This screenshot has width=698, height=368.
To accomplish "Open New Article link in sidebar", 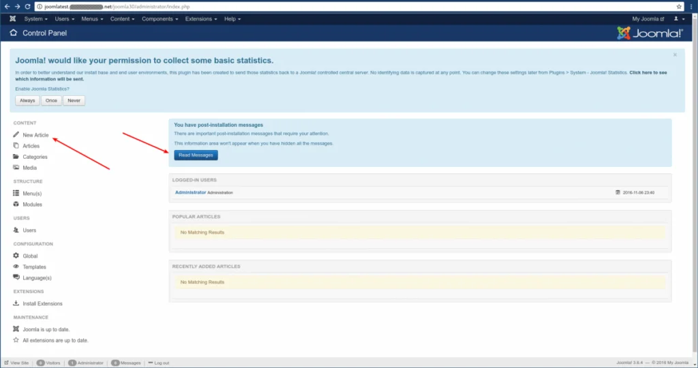I will (x=35, y=135).
